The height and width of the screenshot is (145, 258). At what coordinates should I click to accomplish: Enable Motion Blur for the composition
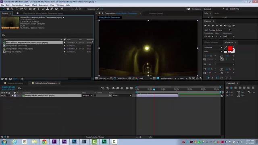pyautogui.click(x=122, y=88)
